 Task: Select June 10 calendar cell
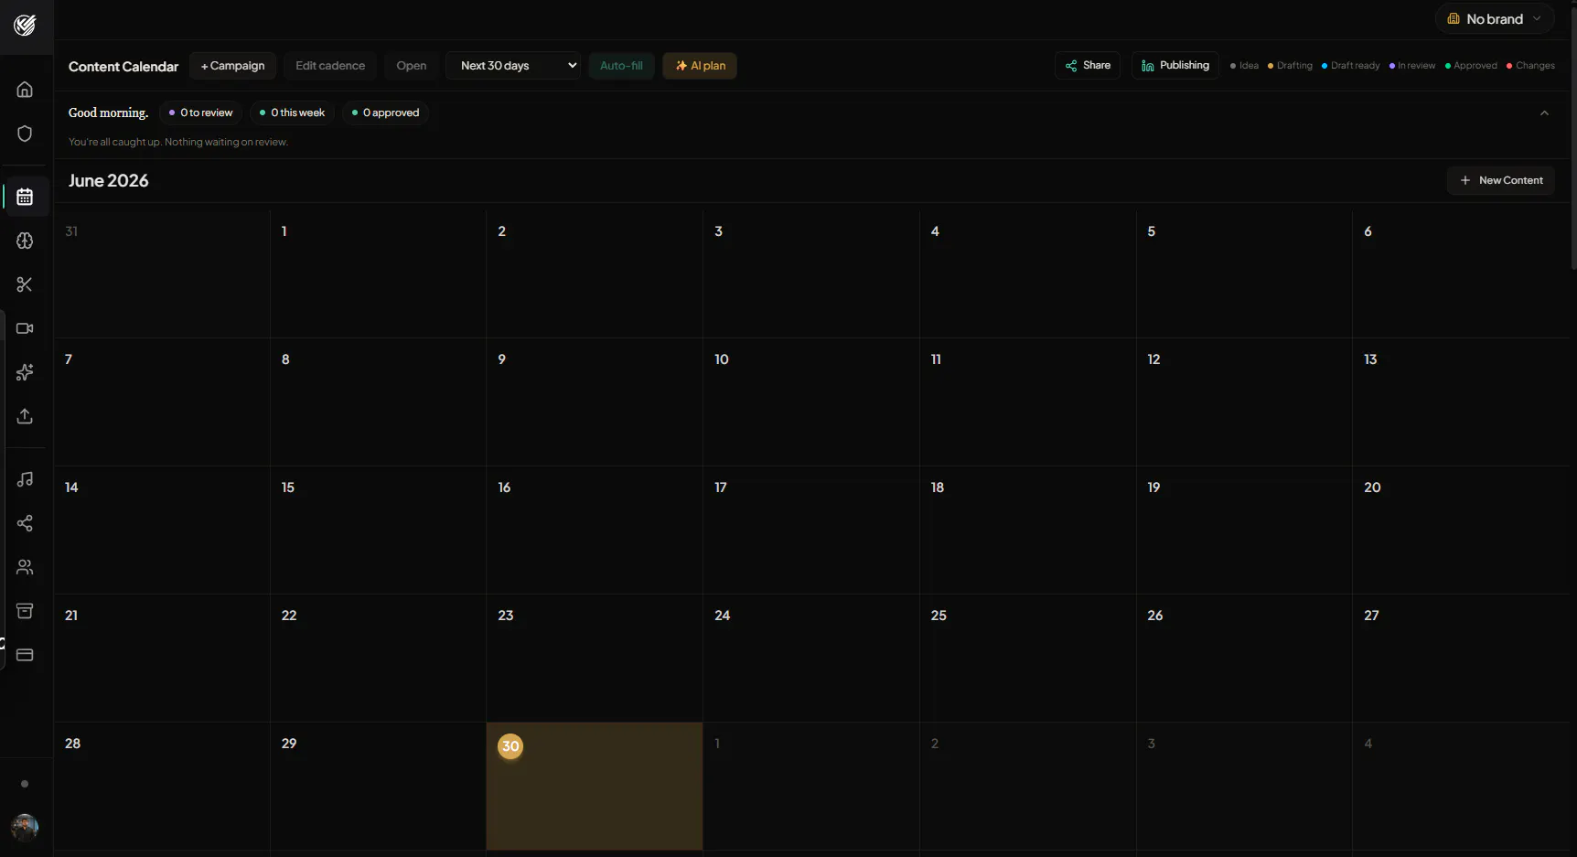(810, 402)
